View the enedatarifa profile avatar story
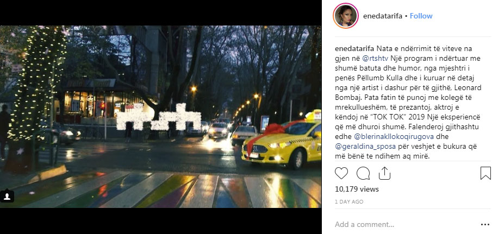Image resolution: width=492 pixels, height=234 pixels. 345,16
